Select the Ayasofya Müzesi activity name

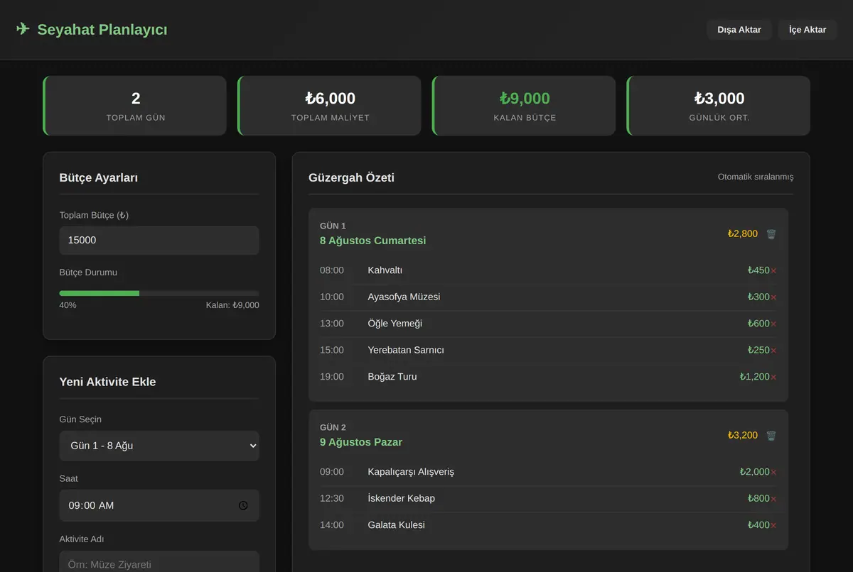(404, 297)
